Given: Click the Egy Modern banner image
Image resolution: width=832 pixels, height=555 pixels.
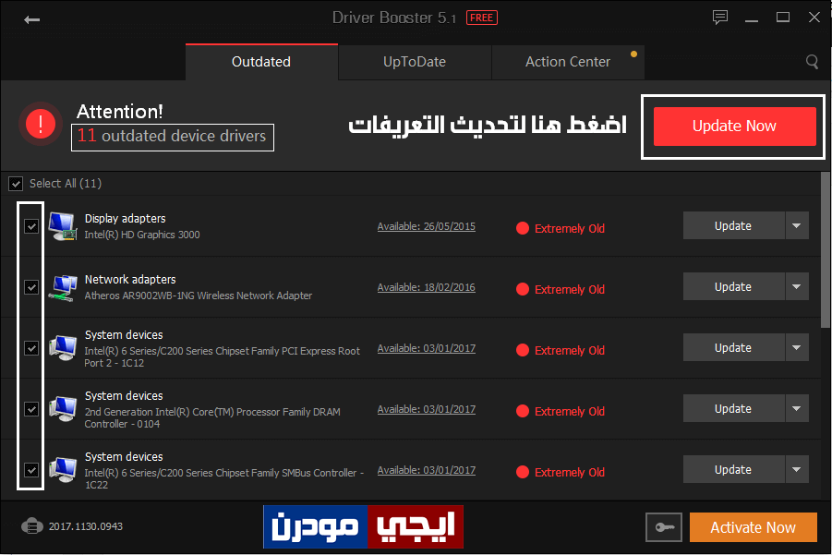Looking at the screenshot, I should point(364,526).
